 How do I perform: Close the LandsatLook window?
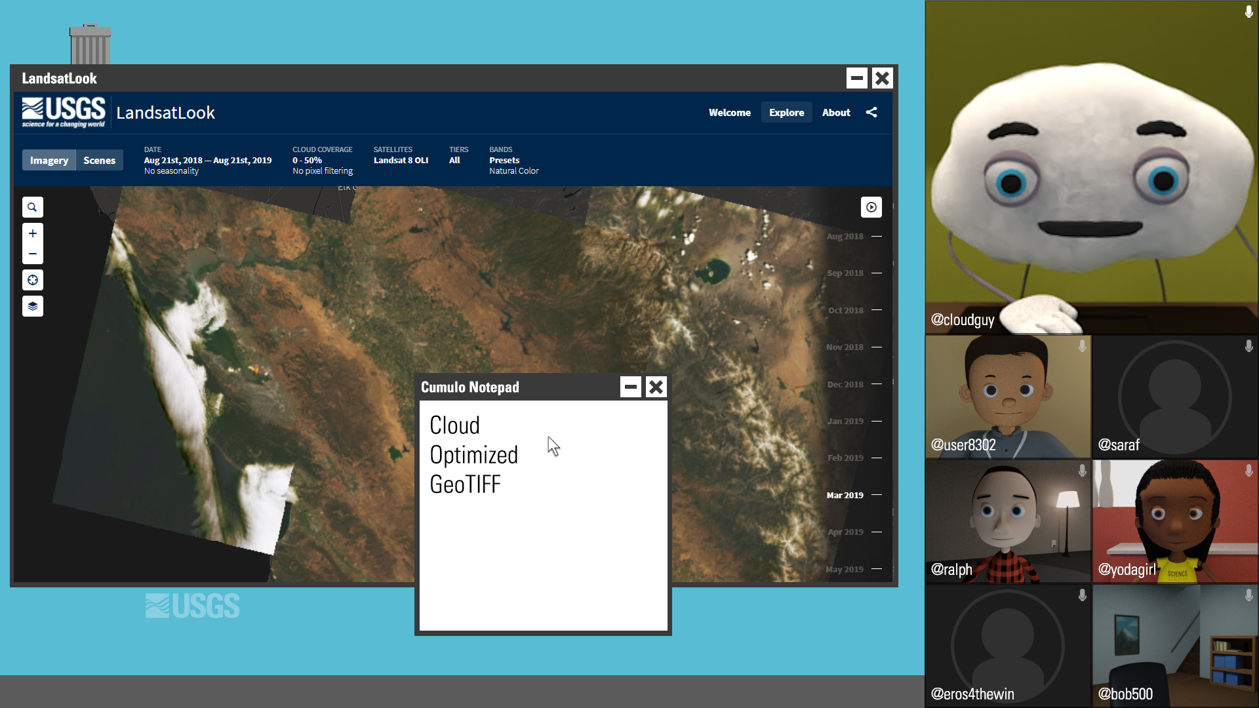pyautogui.click(x=883, y=78)
